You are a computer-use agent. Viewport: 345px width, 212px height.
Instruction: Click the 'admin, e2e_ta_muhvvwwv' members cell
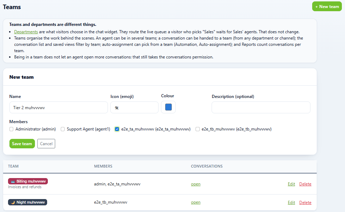[117, 184]
